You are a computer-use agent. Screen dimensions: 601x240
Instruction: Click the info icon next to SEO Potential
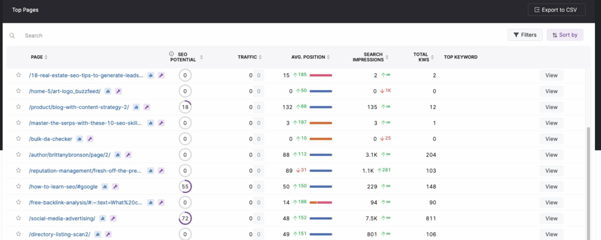coord(171,53)
